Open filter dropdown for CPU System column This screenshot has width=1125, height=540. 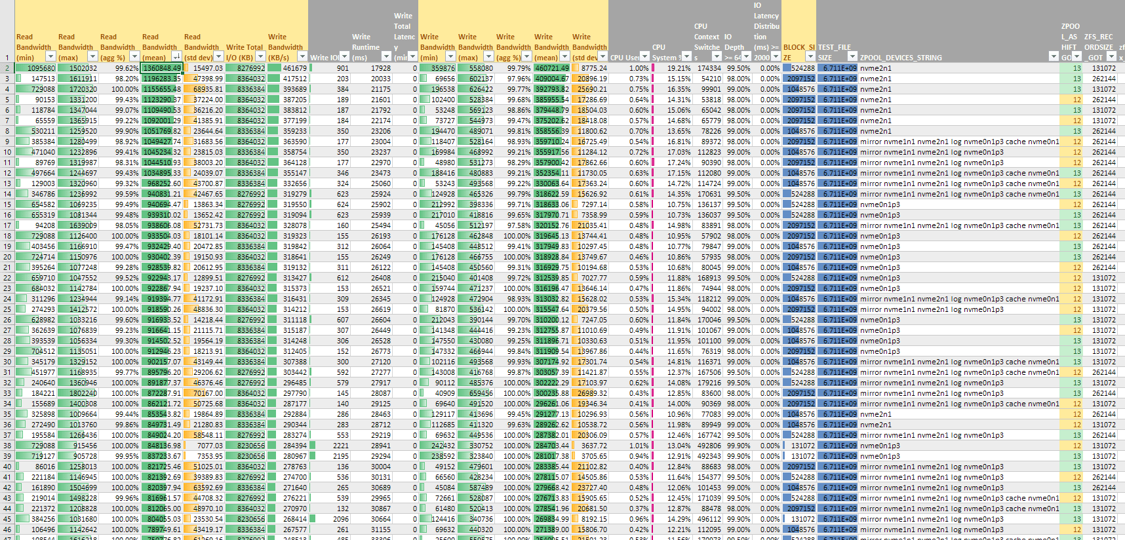(686, 57)
